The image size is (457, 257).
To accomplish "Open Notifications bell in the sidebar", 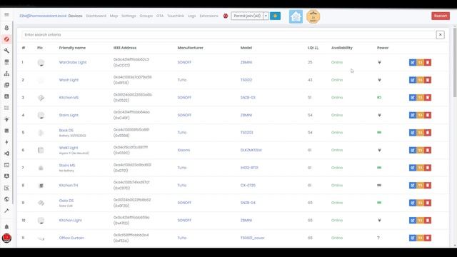I will tap(6, 227).
